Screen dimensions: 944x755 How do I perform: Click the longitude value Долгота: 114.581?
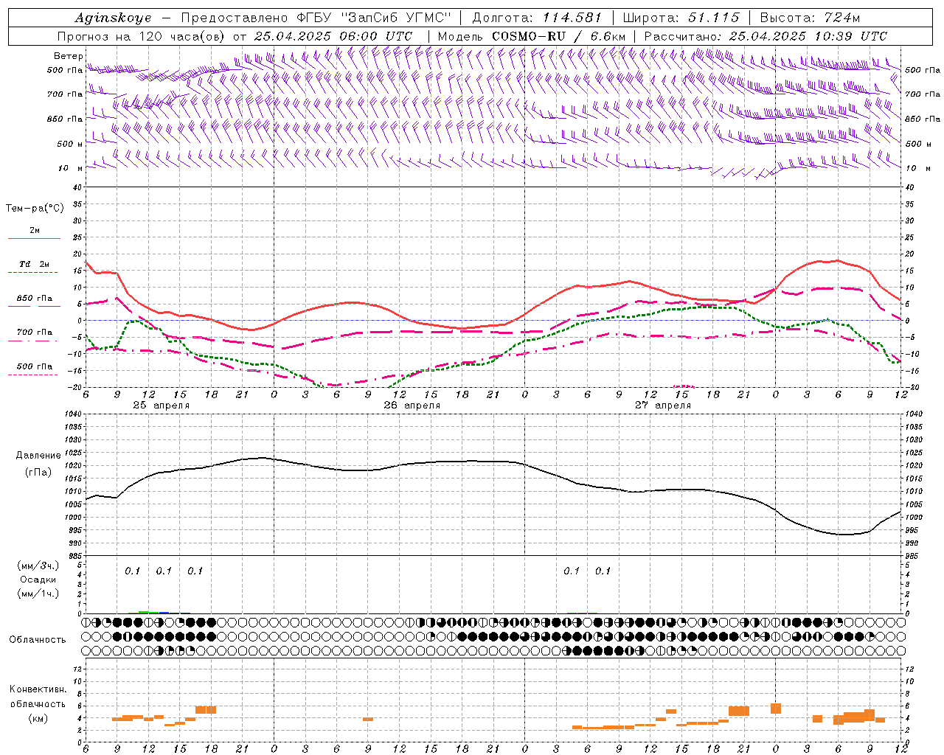(537, 18)
